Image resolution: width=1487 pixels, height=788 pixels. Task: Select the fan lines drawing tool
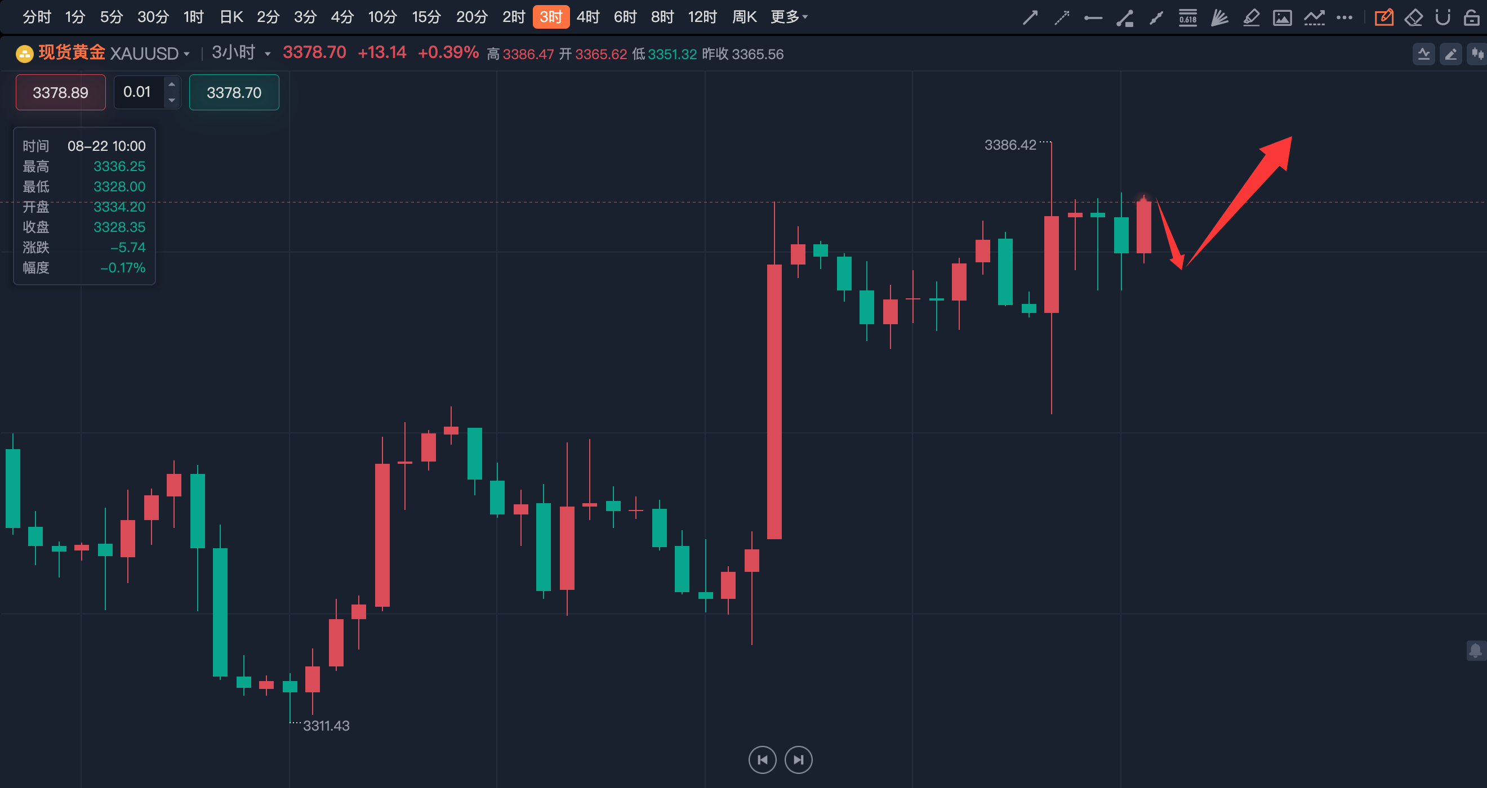(x=1219, y=18)
